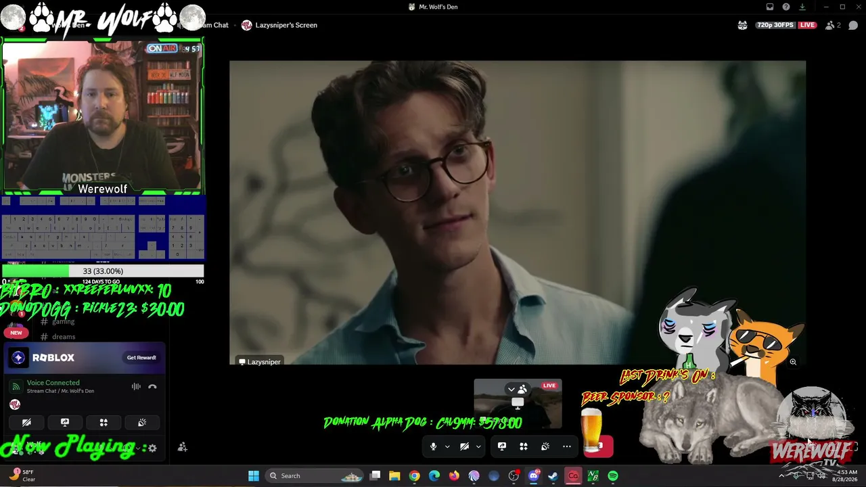Open Steam from the taskbar
The width and height of the screenshot is (866, 487).
[x=553, y=476]
